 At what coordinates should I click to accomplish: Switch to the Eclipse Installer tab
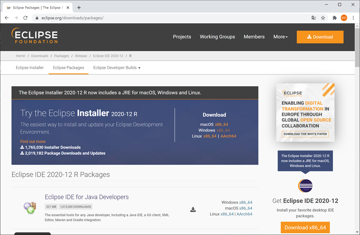tap(30, 68)
